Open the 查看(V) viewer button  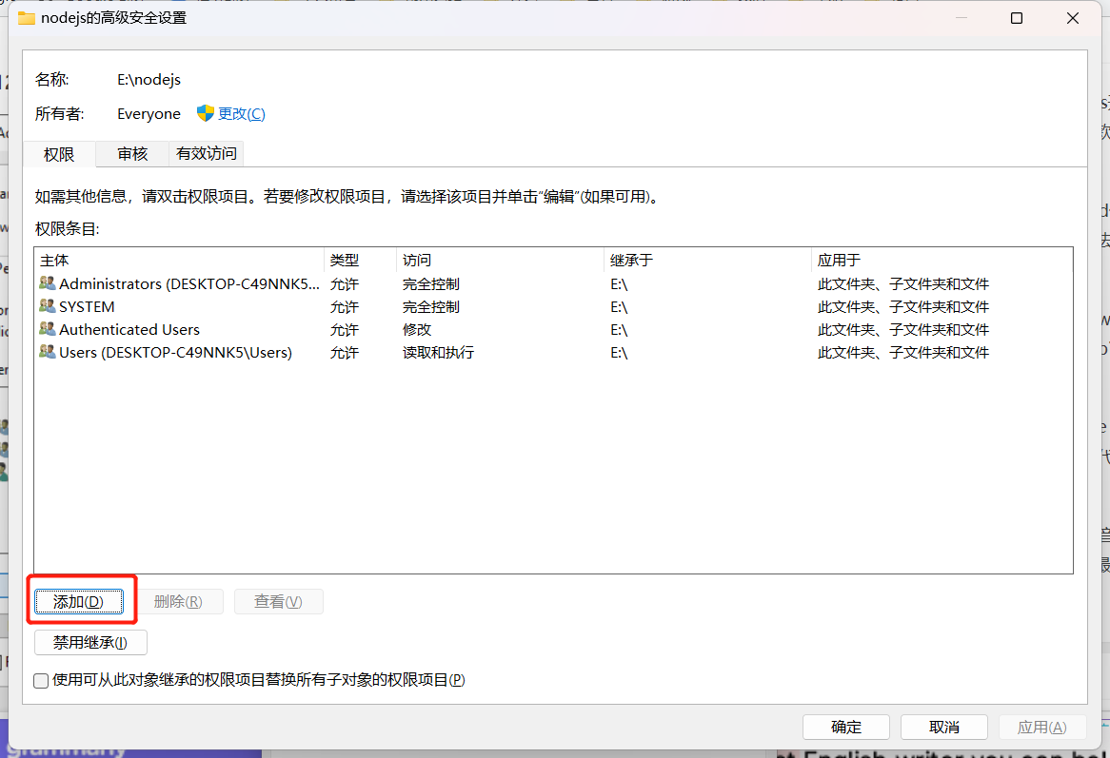pyautogui.click(x=278, y=601)
